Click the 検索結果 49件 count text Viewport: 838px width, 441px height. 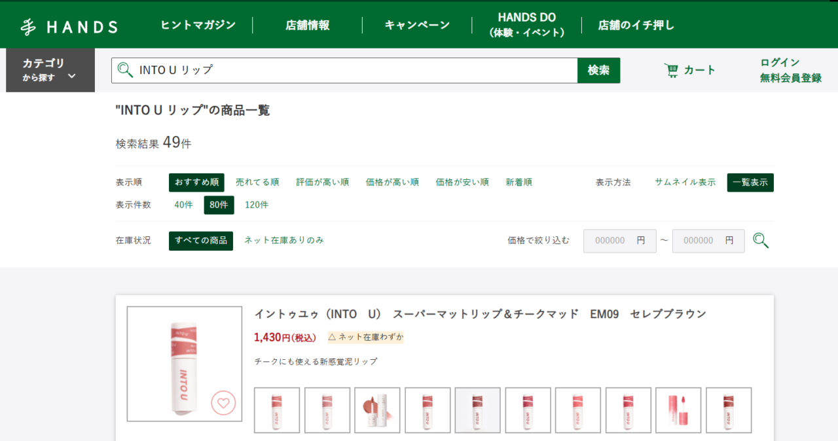[153, 143]
